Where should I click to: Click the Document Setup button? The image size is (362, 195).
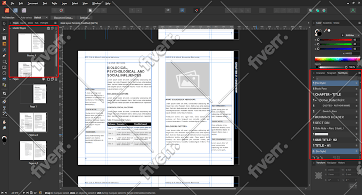click(63, 18)
